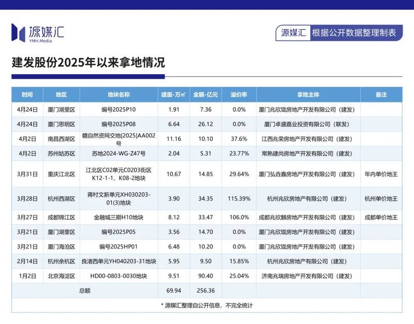
Task: Select the 北京海淀区 cell
Action: pos(61,276)
